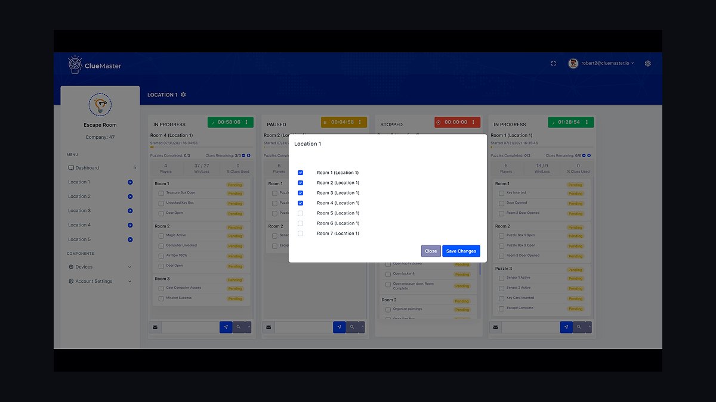This screenshot has height=402, width=716.
Task: Click the Close button in dialog
Action: [x=431, y=251]
